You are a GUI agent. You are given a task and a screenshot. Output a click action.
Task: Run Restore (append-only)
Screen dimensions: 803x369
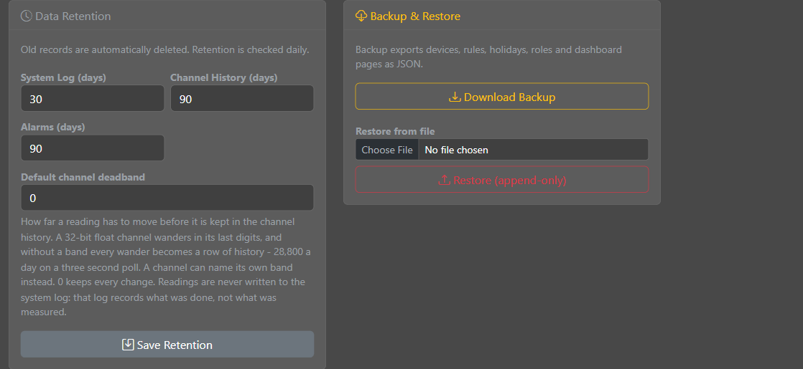point(502,180)
